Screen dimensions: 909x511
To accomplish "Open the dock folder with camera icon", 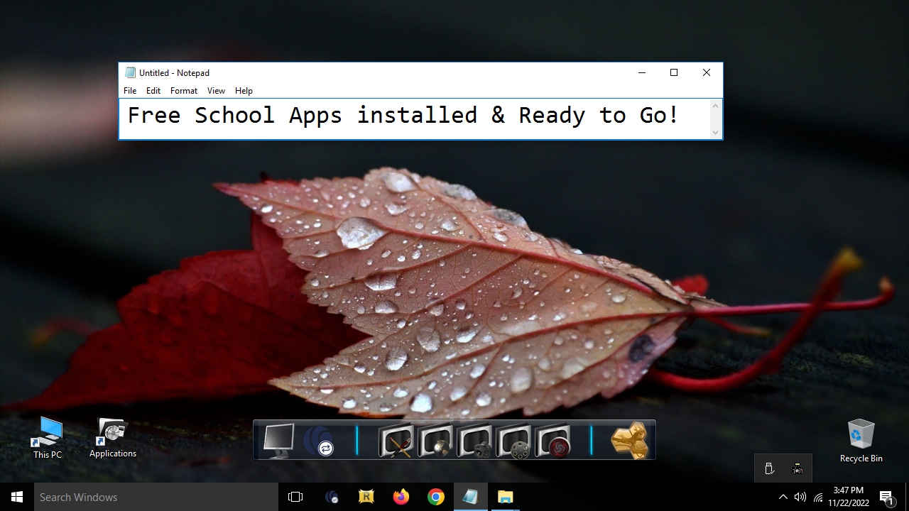I will 475,441.
